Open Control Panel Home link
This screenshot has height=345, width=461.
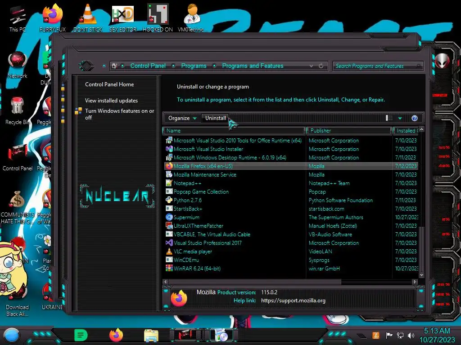click(109, 84)
